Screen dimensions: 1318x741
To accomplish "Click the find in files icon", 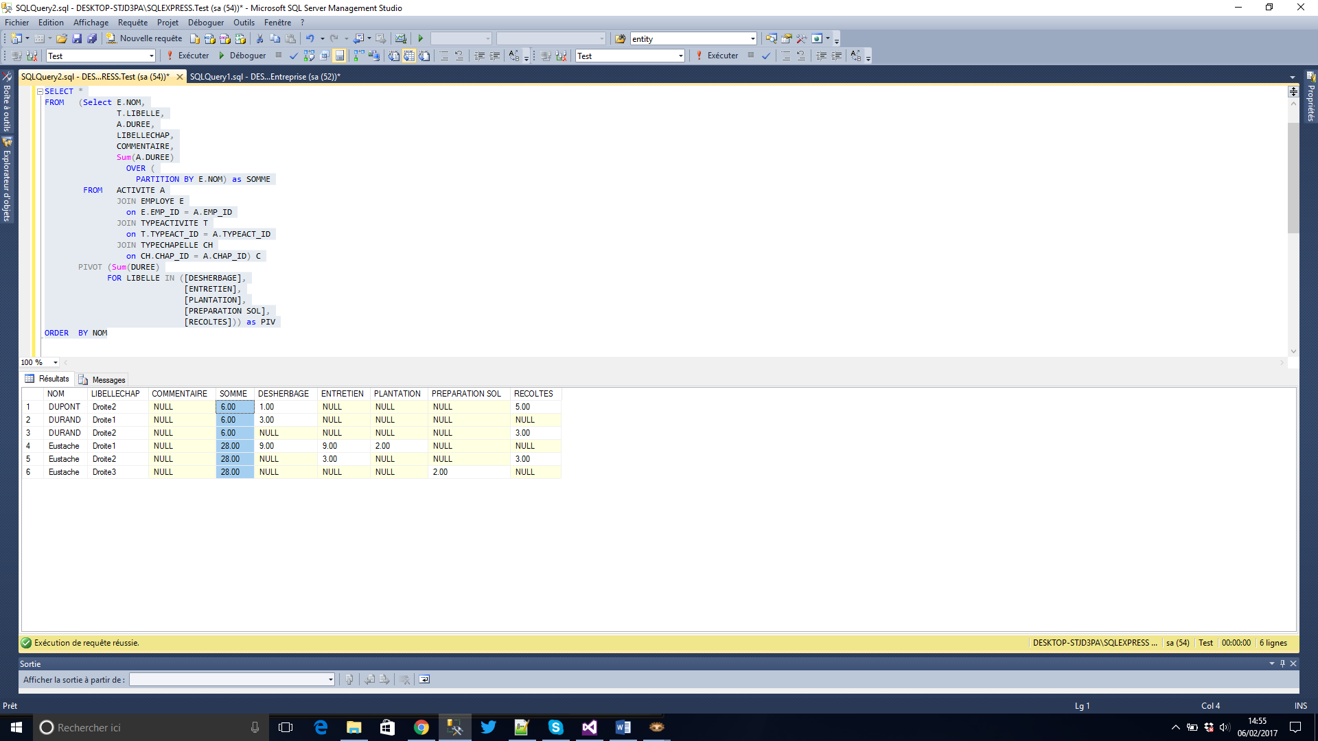I will click(x=621, y=39).
